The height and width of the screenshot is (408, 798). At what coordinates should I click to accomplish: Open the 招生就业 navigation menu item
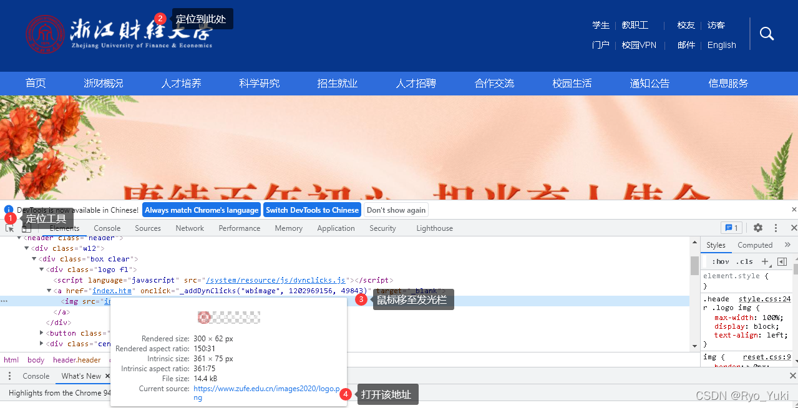click(x=338, y=84)
